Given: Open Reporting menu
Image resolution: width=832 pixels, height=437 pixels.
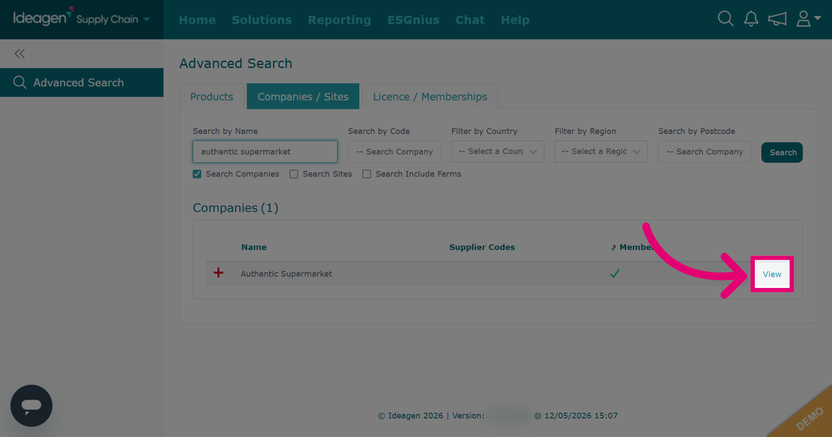Looking at the screenshot, I should pyautogui.click(x=339, y=20).
